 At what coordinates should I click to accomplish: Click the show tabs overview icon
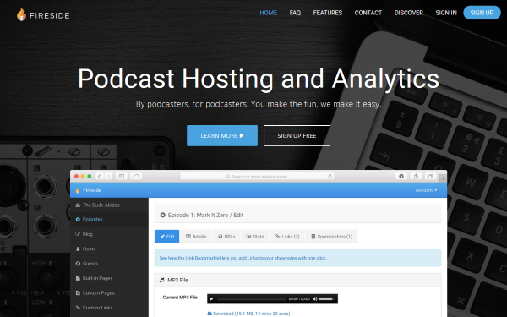coord(430,177)
